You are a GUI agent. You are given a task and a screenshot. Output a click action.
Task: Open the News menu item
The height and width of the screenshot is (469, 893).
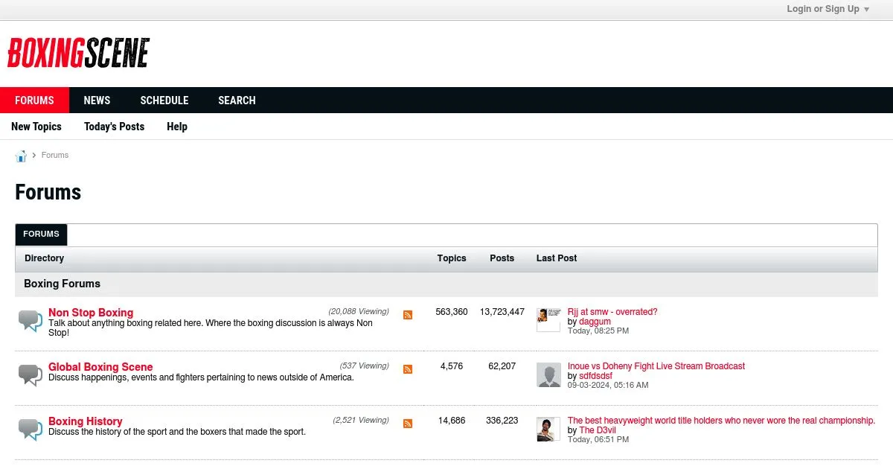pos(97,100)
